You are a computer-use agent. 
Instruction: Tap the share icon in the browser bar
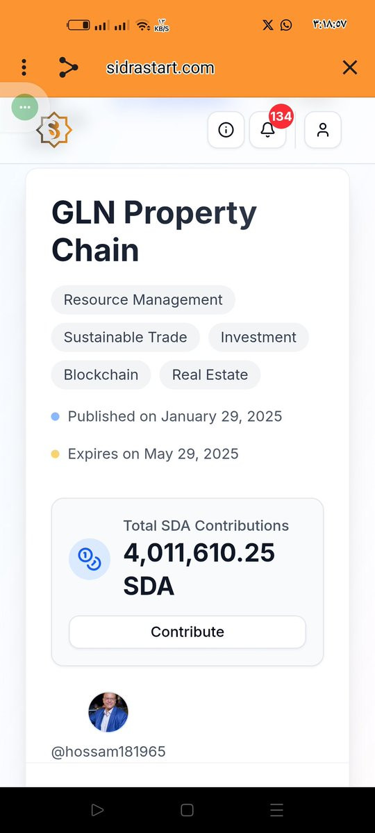(x=69, y=67)
